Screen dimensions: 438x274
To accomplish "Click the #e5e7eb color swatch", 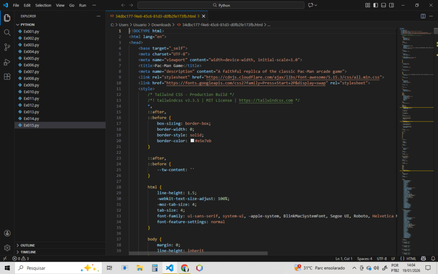I will [x=192, y=140].
